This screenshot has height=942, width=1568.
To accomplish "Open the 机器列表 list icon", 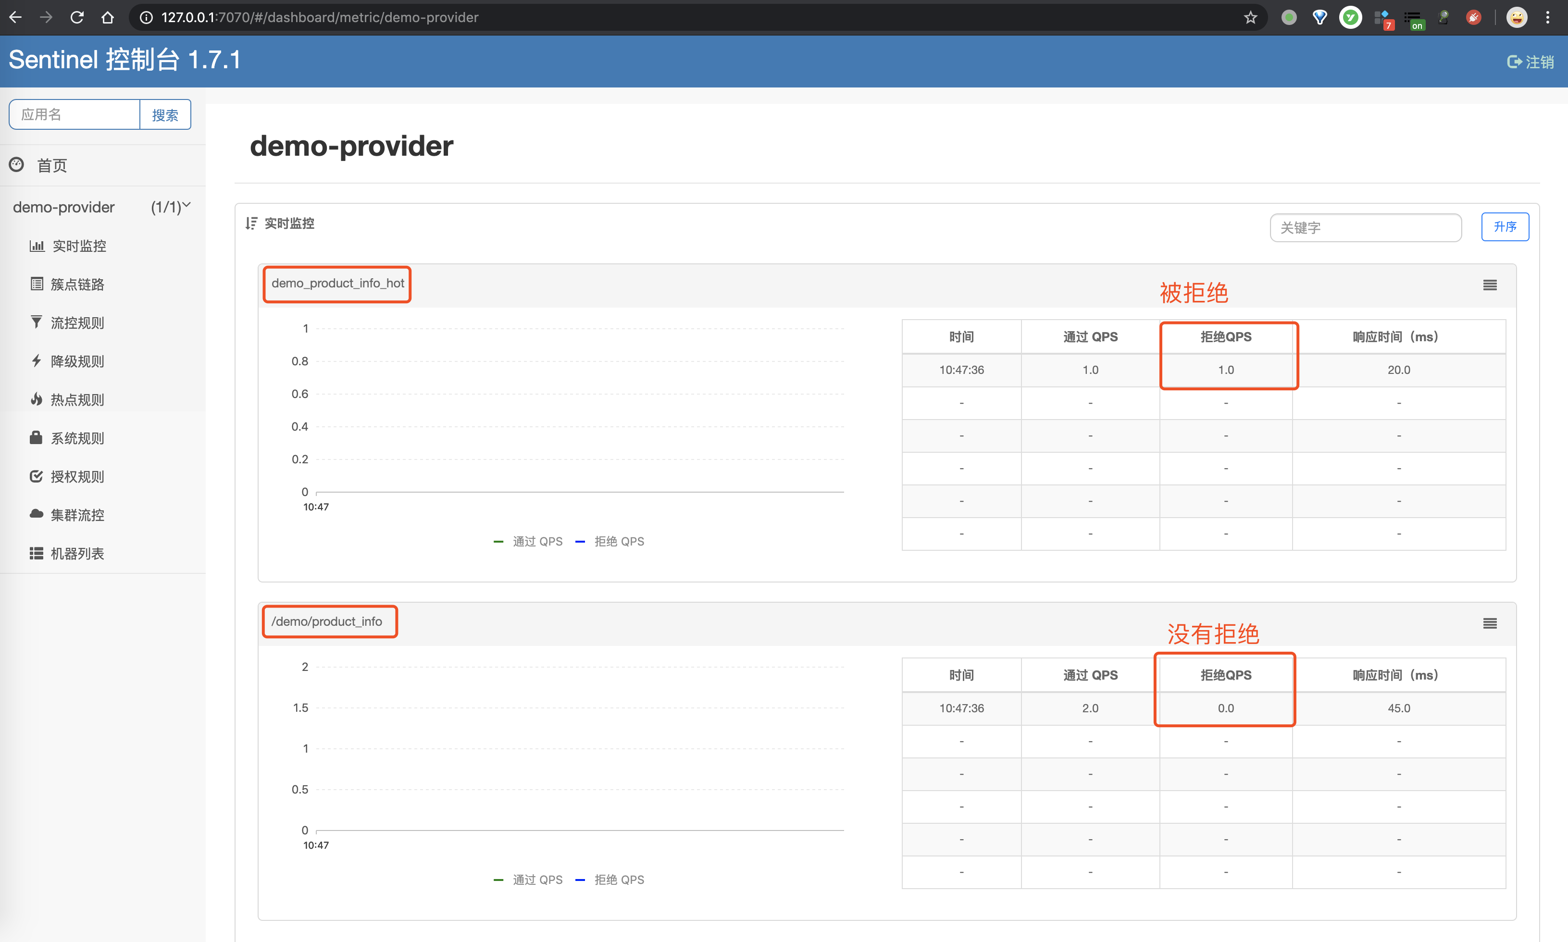I will click(x=36, y=553).
